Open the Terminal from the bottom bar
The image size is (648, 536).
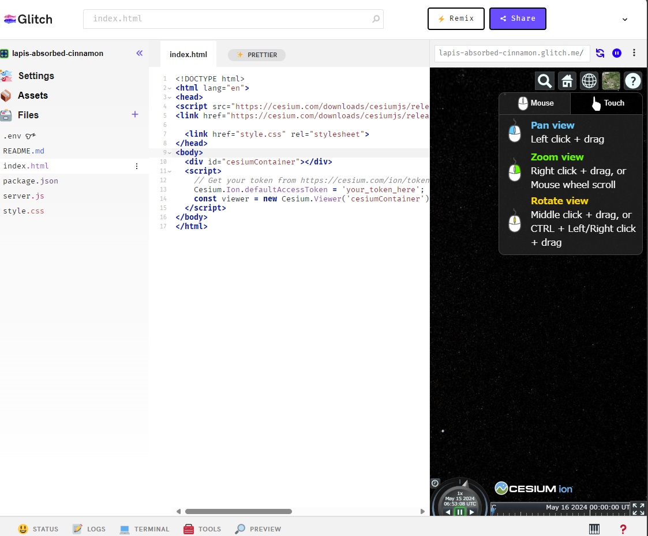coord(144,528)
